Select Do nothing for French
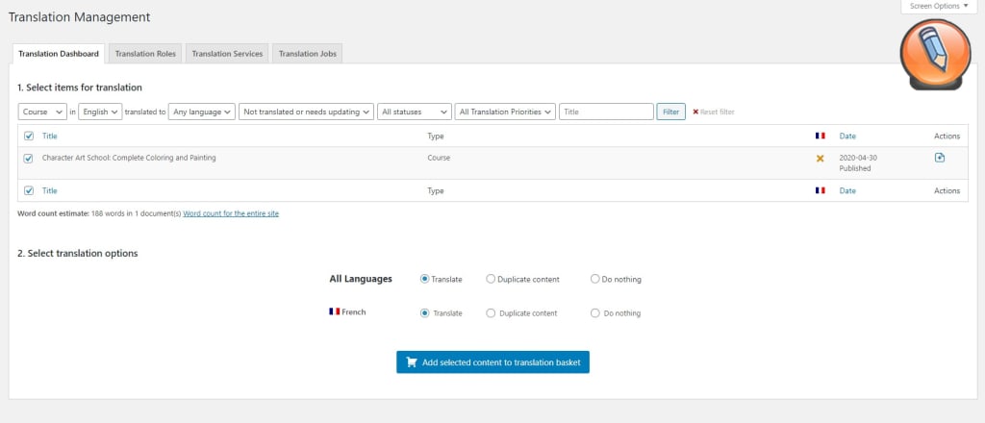This screenshot has width=985, height=423. [594, 312]
